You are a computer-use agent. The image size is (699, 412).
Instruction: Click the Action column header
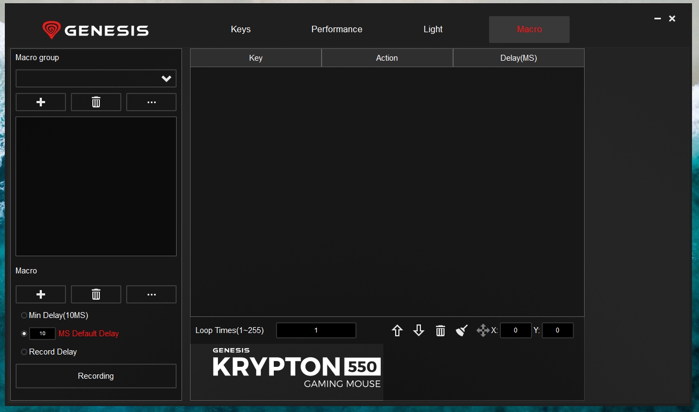click(387, 58)
